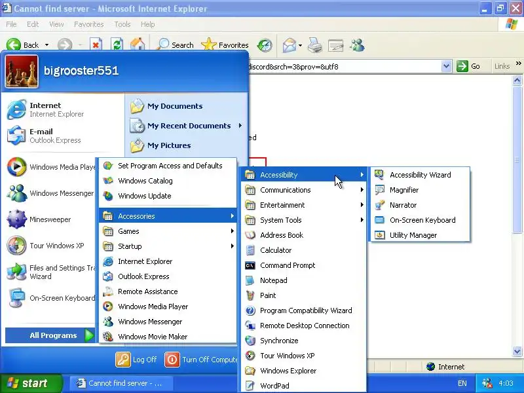
Task: Open the IE Help menu
Action: tap(147, 24)
